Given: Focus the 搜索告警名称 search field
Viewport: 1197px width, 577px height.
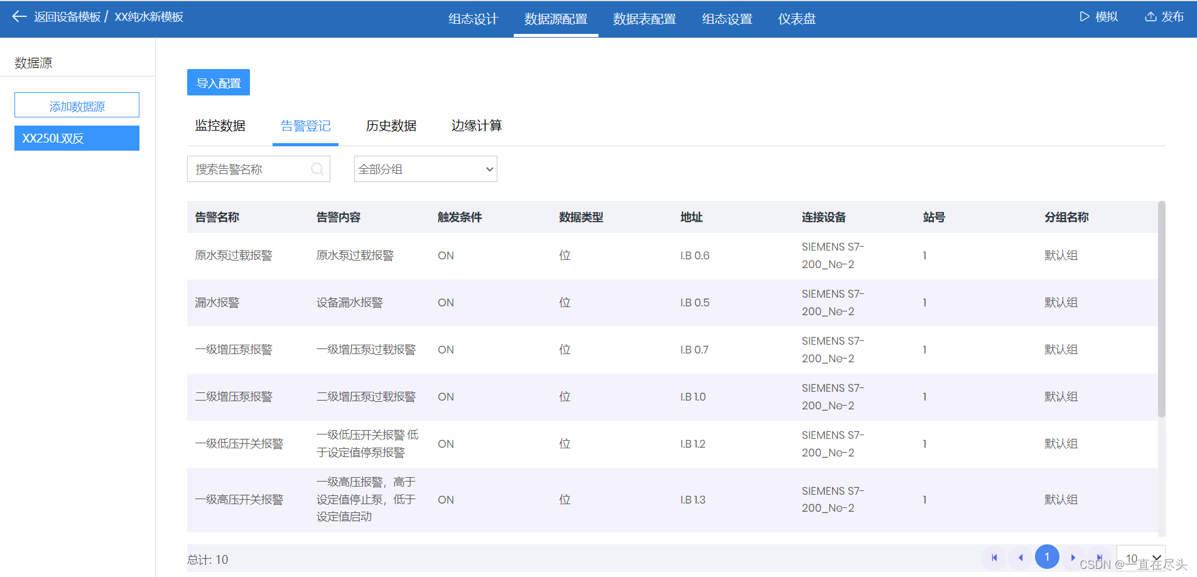Looking at the screenshot, I should (259, 169).
